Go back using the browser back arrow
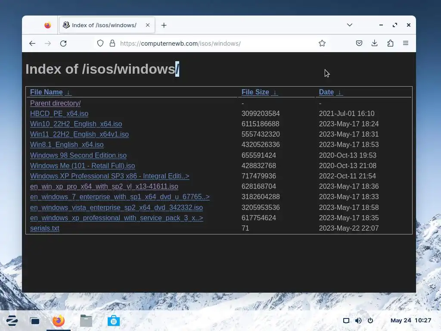Screen dimensions: 441x331 pos(32,44)
